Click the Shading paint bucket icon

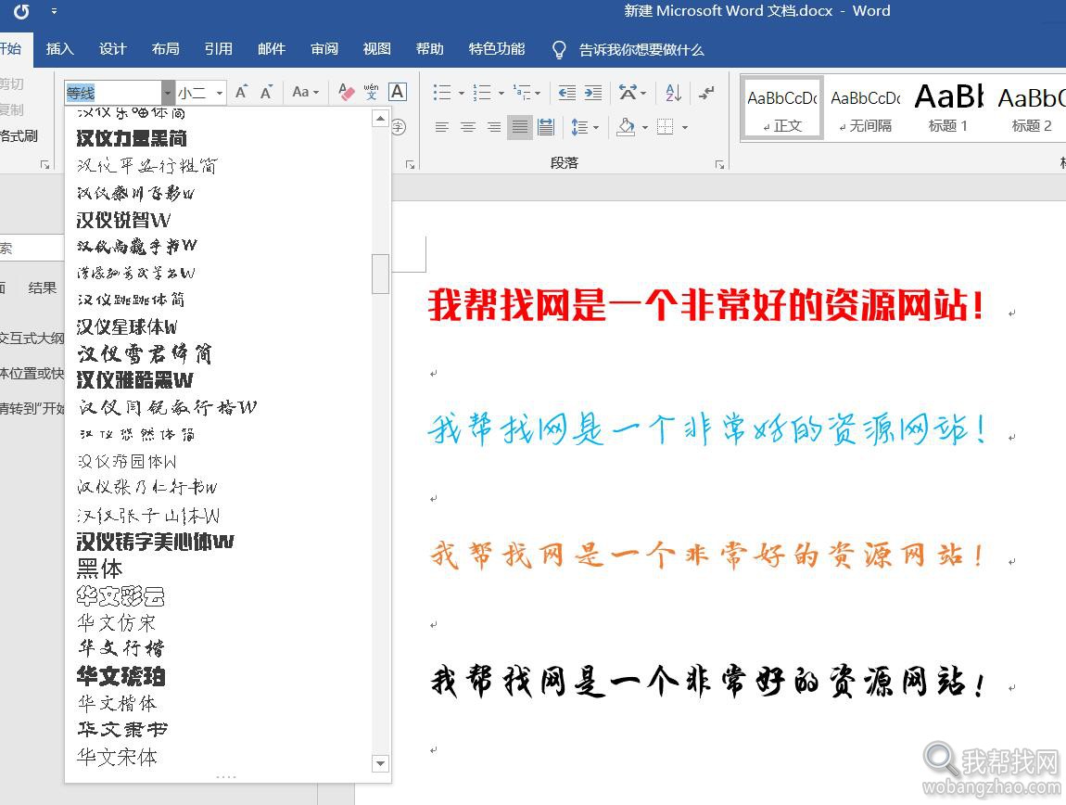click(x=626, y=127)
